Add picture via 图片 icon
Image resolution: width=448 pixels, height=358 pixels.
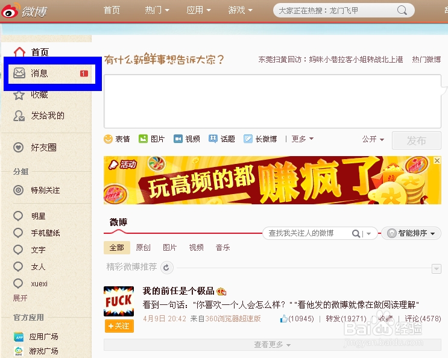tap(143, 139)
